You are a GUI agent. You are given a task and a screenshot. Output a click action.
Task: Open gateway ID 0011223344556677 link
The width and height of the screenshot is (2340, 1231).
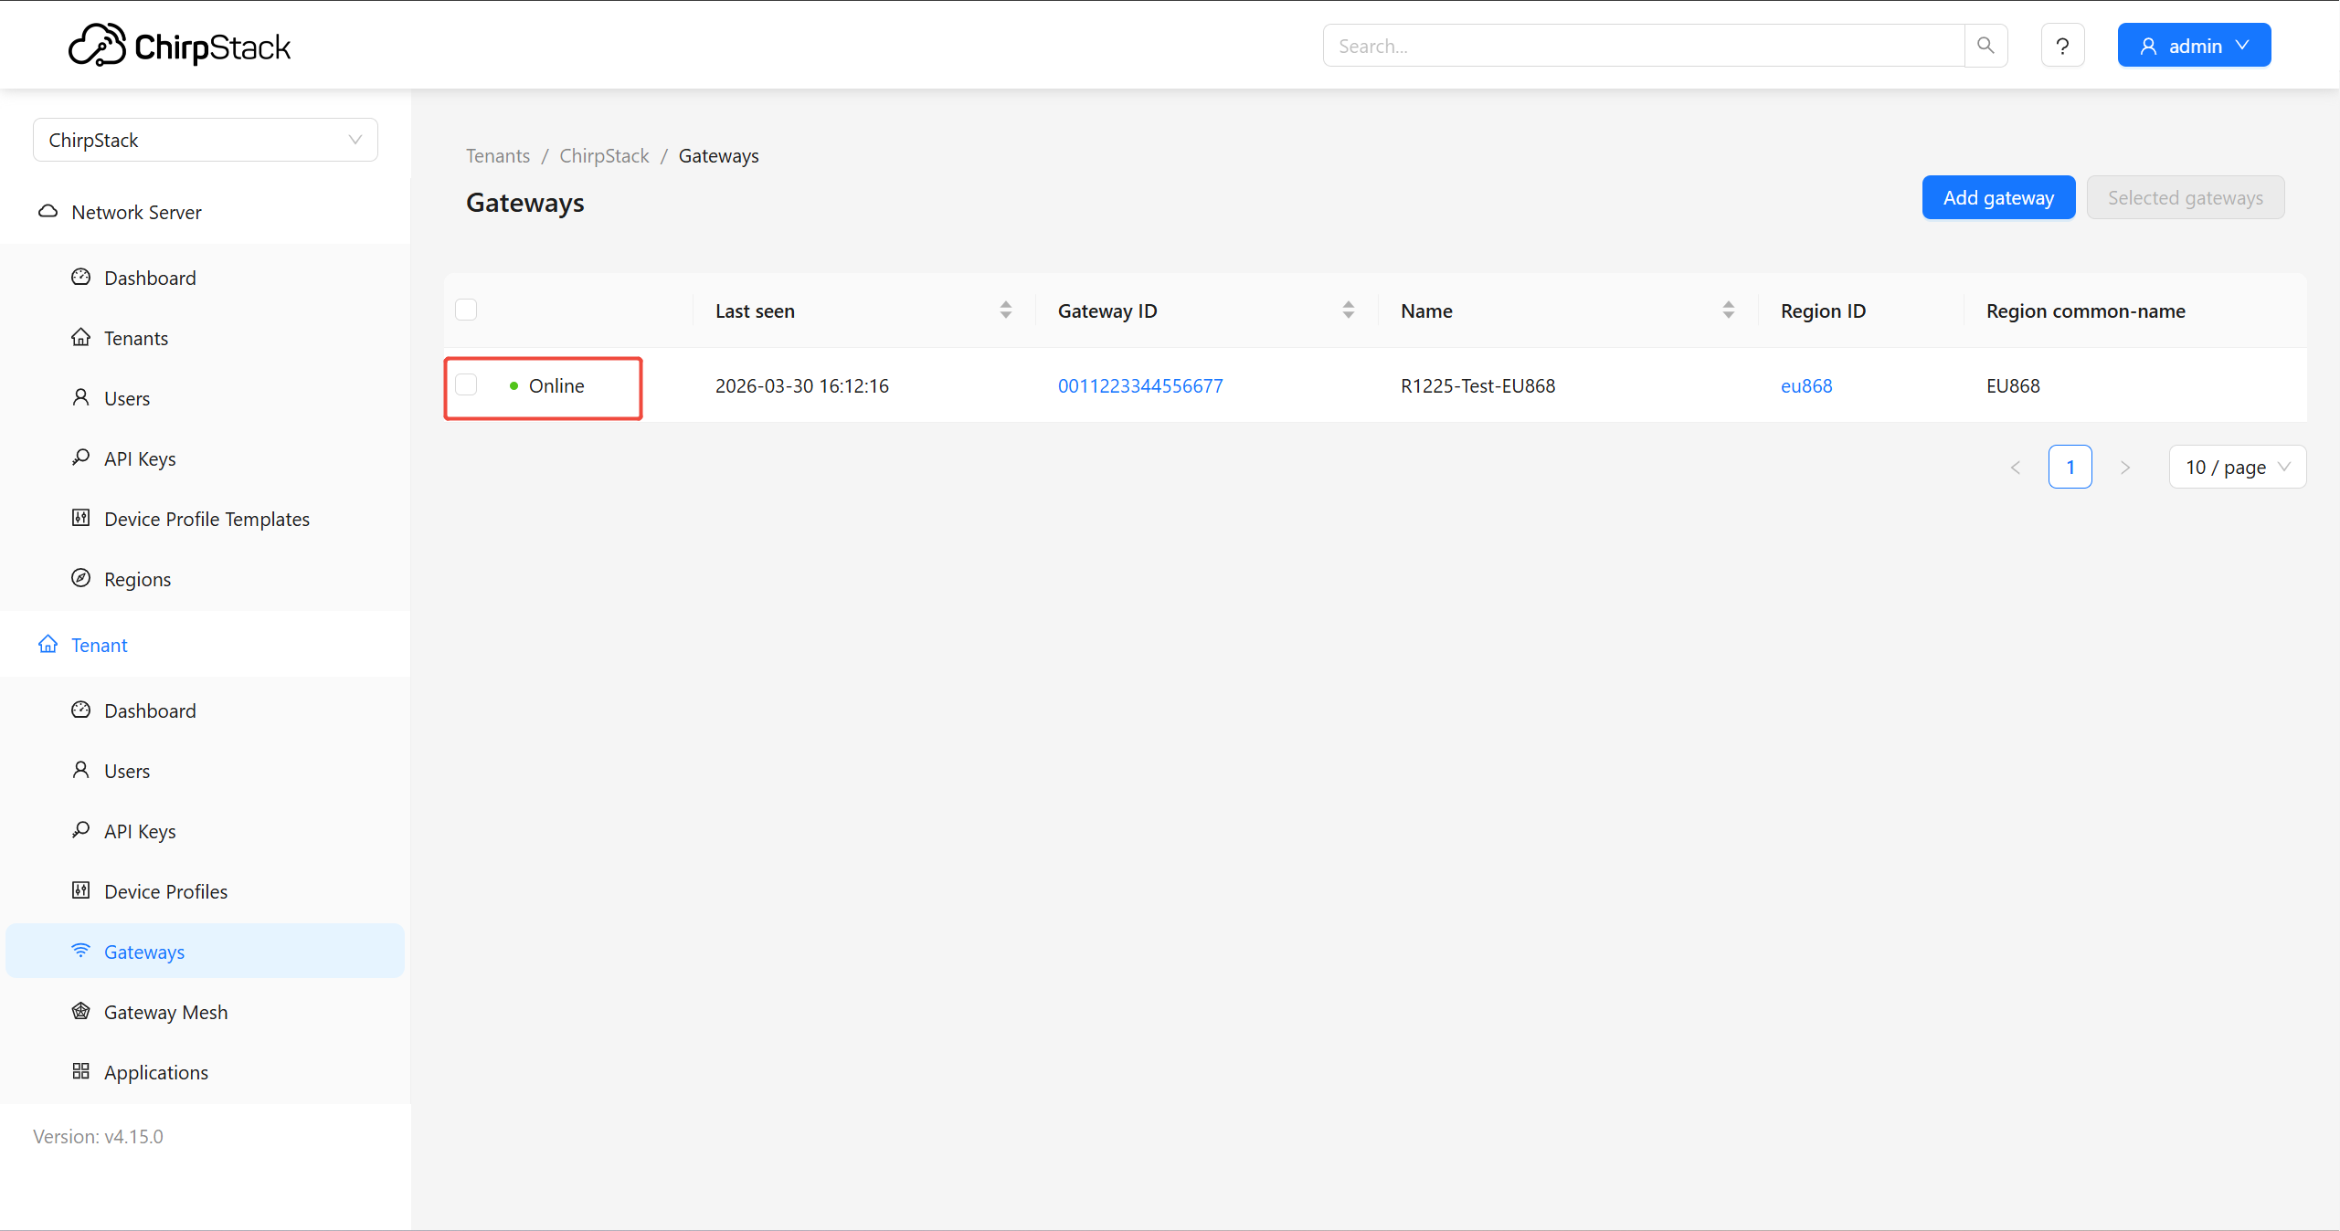(x=1139, y=385)
